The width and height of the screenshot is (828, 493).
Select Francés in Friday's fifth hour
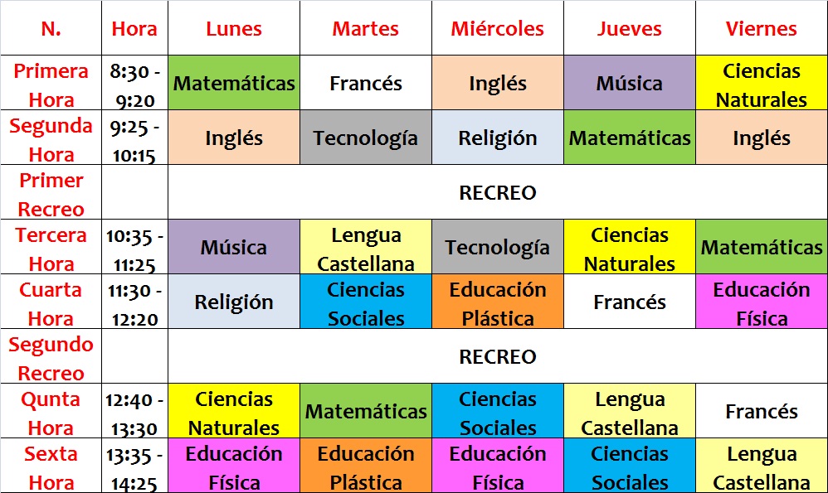tap(762, 411)
